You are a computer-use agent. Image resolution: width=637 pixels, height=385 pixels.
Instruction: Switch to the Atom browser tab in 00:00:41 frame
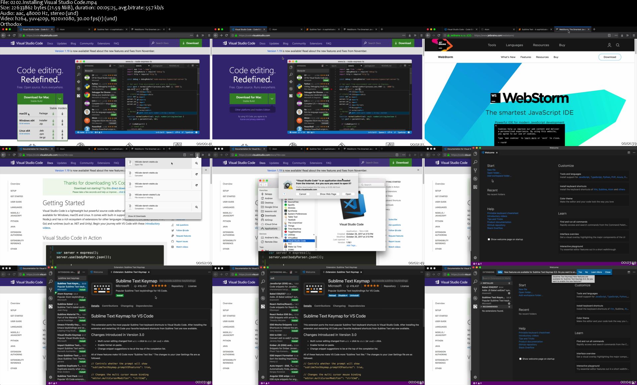73,29
